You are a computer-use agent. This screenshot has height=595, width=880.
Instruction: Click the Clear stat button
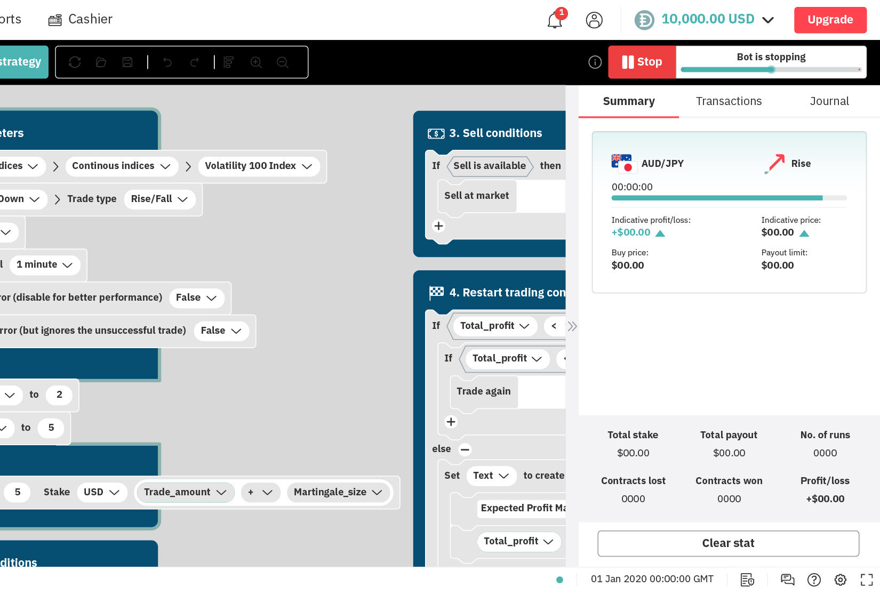(x=728, y=543)
